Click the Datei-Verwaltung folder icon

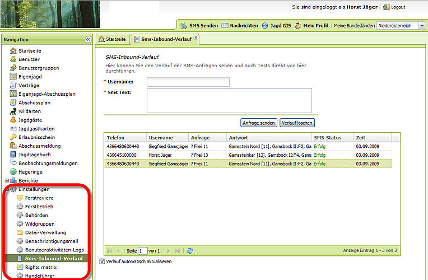coord(20,232)
